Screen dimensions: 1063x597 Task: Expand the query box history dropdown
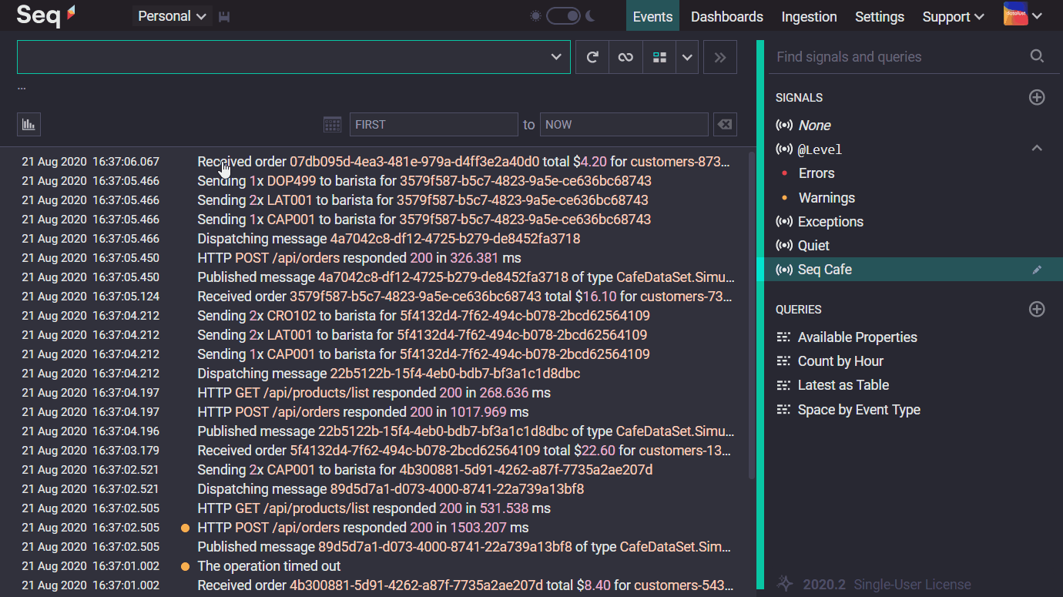[x=556, y=57]
